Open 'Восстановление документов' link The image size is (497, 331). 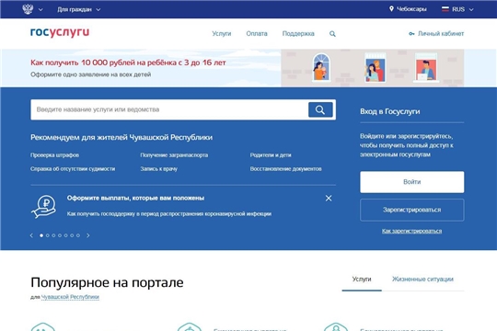coord(285,169)
